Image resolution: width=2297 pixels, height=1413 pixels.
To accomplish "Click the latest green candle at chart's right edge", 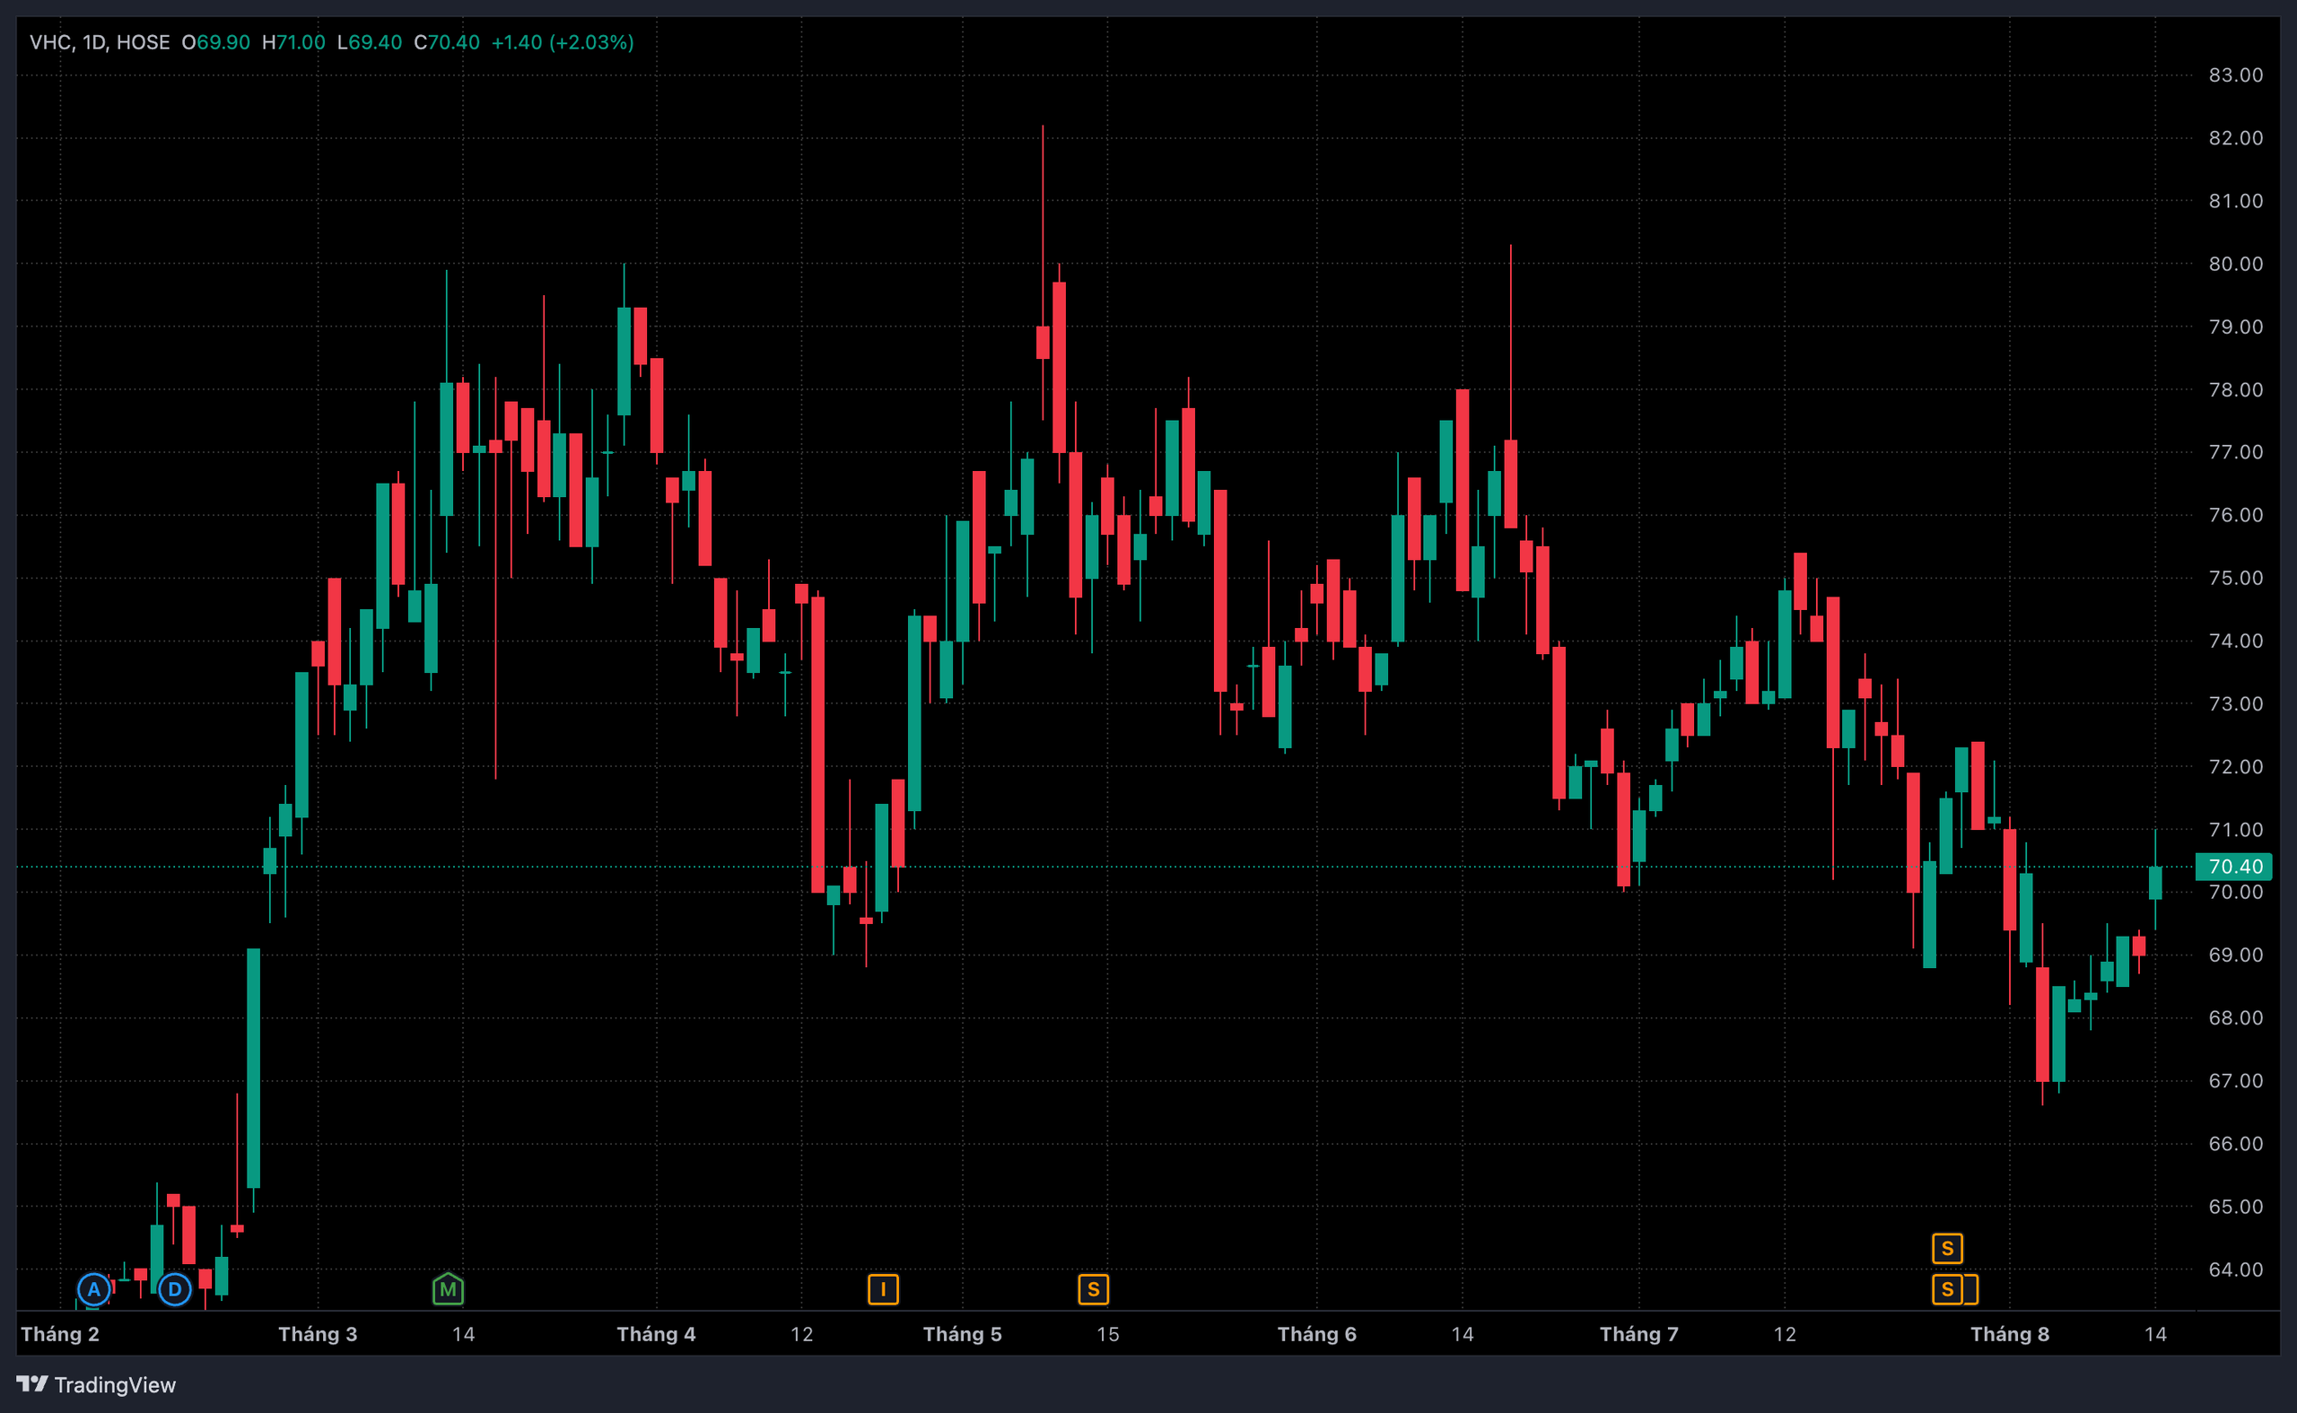I will point(2155,883).
